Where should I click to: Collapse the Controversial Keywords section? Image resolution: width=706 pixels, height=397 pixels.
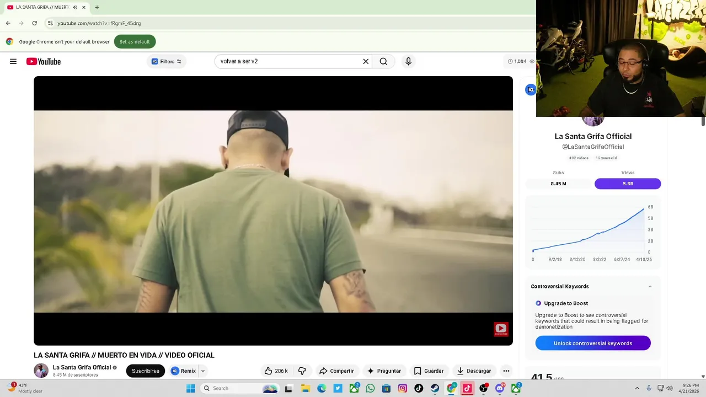click(650, 286)
